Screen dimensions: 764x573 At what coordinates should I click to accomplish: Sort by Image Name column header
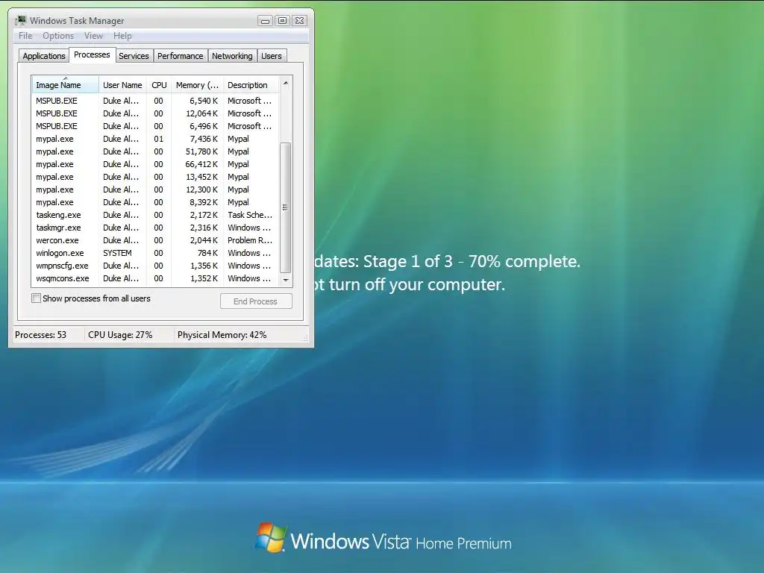tap(66, 85)
